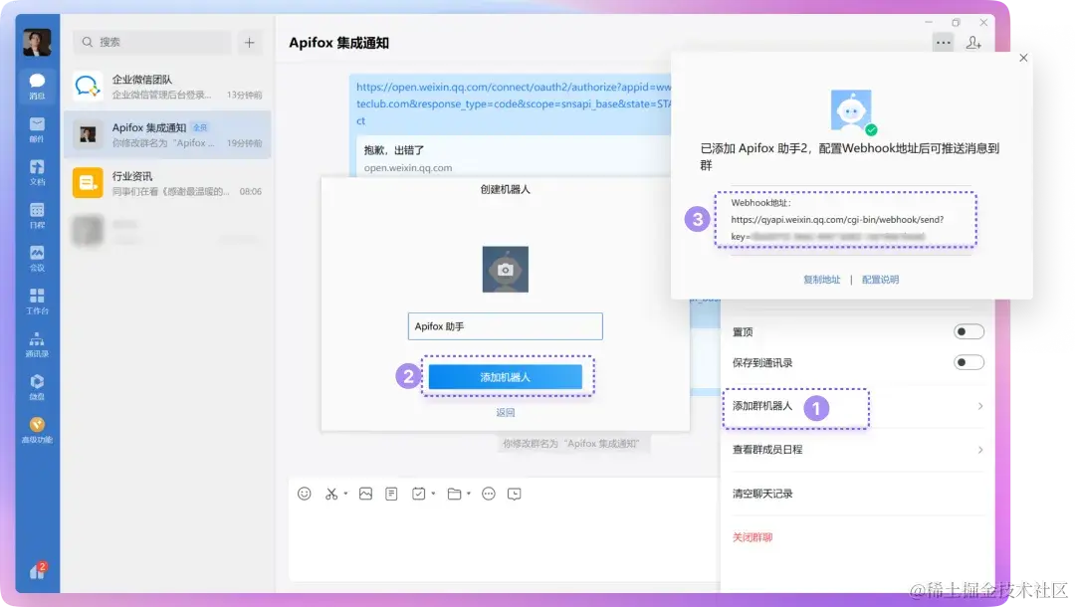Open the 邮件 (Mail) sidebar icon

37,128
